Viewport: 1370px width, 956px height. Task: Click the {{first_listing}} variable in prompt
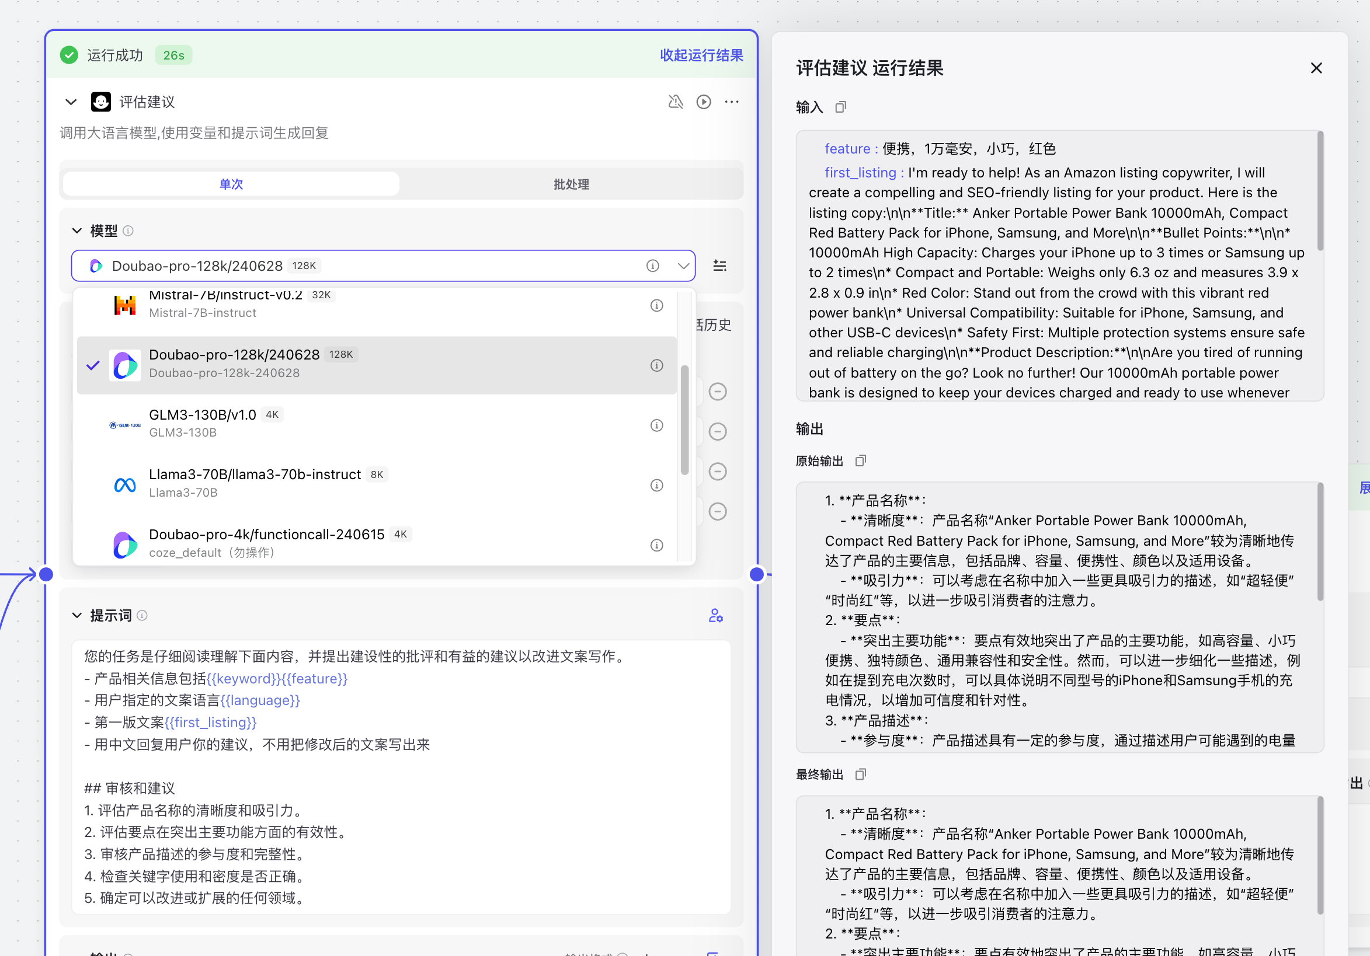click(x=211, y=723)
